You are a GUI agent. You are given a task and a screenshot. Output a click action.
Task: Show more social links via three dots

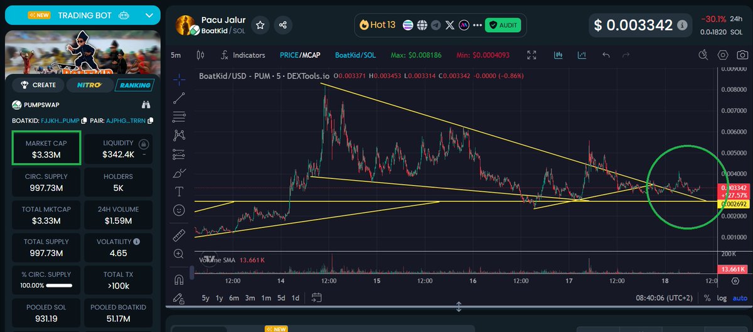pos(478,25)
